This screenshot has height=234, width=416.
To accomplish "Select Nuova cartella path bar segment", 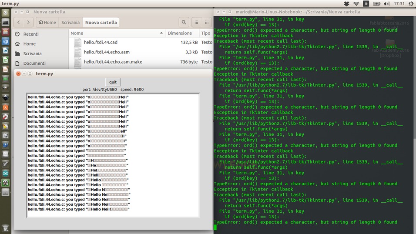I will (101, 22).
